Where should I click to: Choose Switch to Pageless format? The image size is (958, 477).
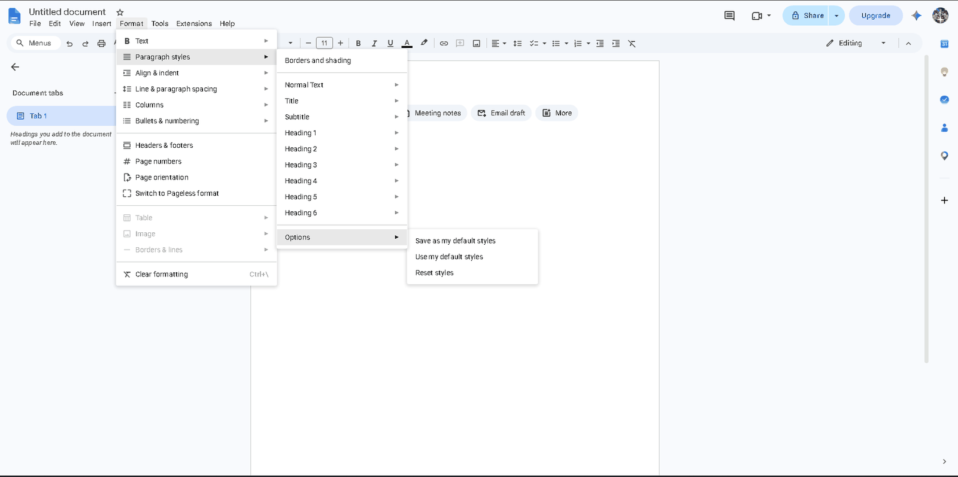[x=196, y=193]
